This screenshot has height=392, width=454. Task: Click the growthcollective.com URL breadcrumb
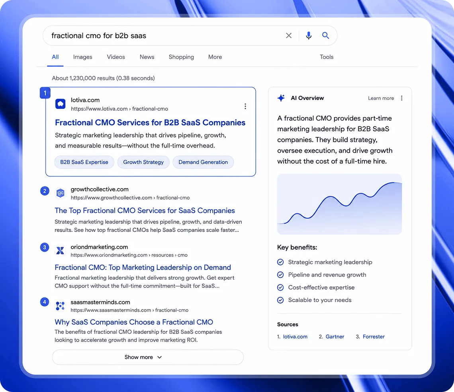point(130,198)
